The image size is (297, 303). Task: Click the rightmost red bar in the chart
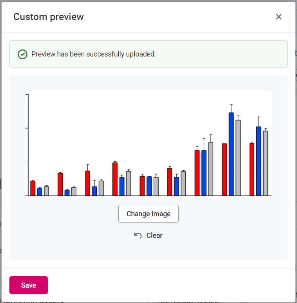(x=252, y=169)
